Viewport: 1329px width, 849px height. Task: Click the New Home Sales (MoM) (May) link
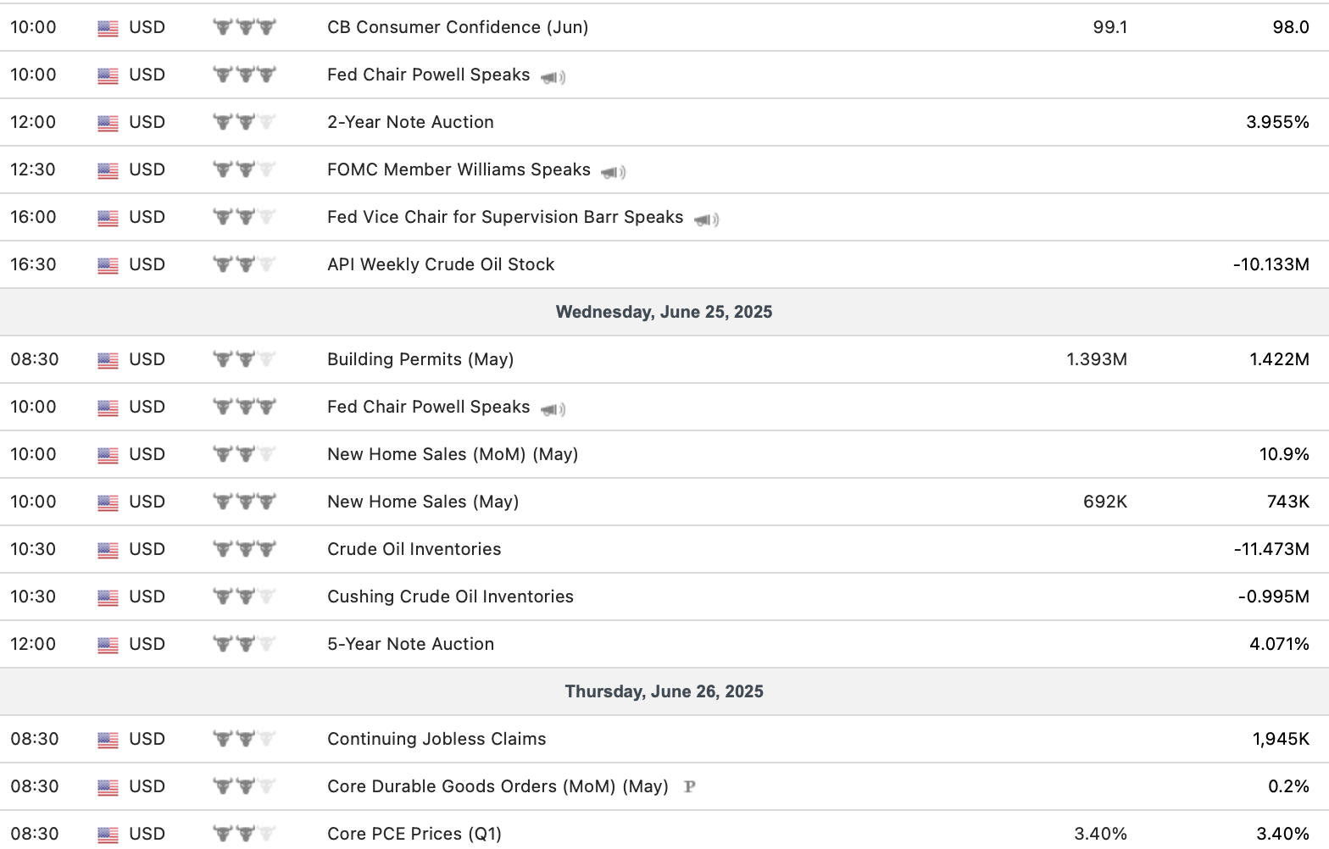click(x=453, y=454)
